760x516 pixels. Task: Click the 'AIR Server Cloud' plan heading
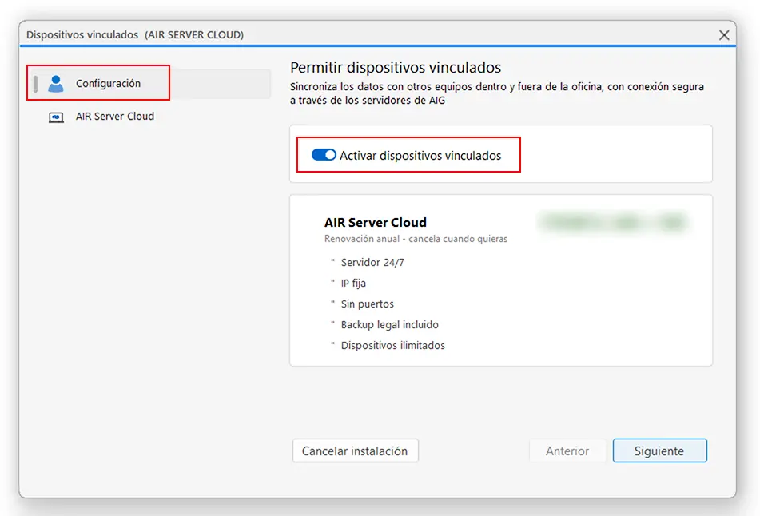pyautogui.click(x=376, y=222)
